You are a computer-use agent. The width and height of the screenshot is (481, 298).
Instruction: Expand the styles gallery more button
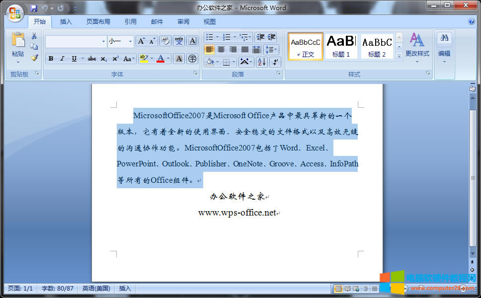399,56
